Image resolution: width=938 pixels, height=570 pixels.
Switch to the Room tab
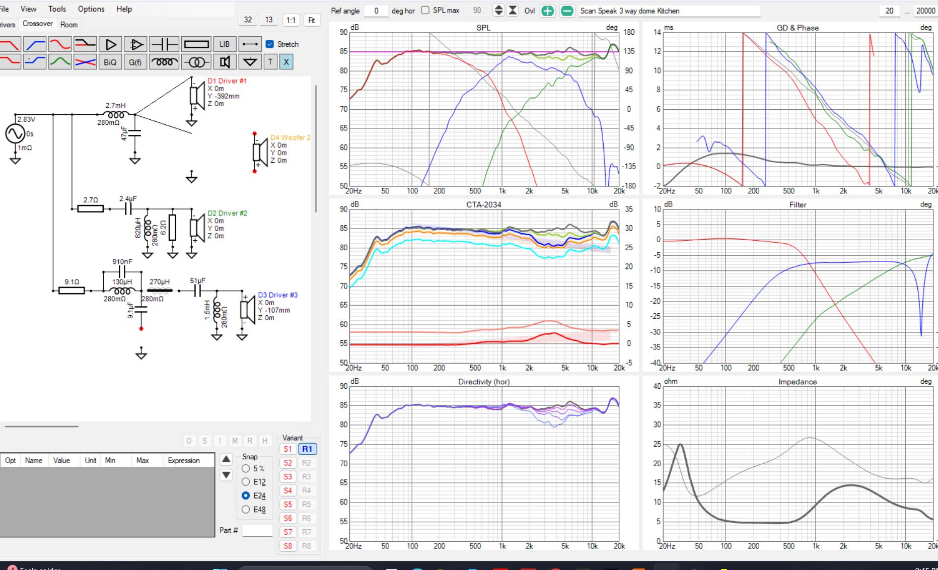(69, 25)
